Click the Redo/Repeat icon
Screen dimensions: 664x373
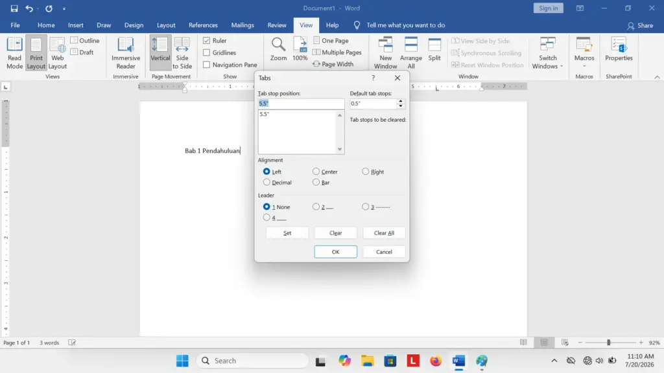pyautogui.click(x=49, y=8)
